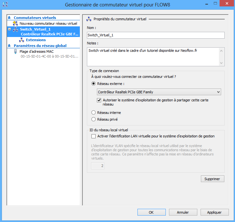
Task: Collapse the Switch_Virtuel_1 tree node
Action: click(9, 29)
